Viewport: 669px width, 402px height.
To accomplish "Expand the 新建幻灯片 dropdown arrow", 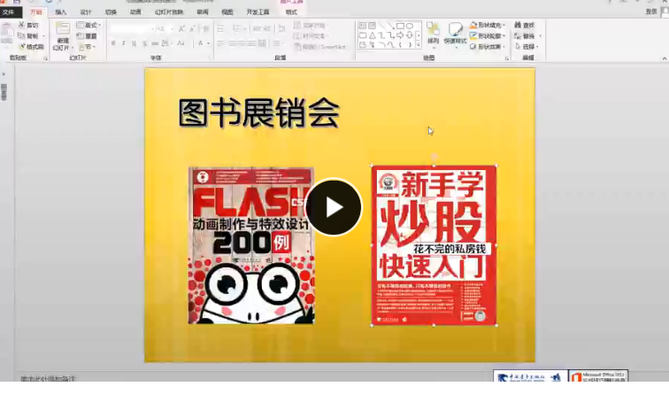I will click(73, 47).
